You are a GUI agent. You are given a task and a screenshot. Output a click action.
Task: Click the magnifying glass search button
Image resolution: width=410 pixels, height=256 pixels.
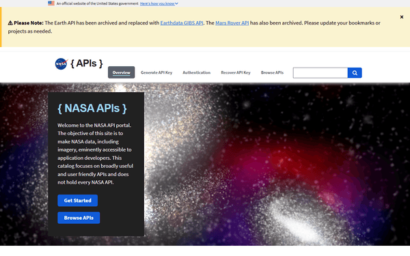coord(355,73)
